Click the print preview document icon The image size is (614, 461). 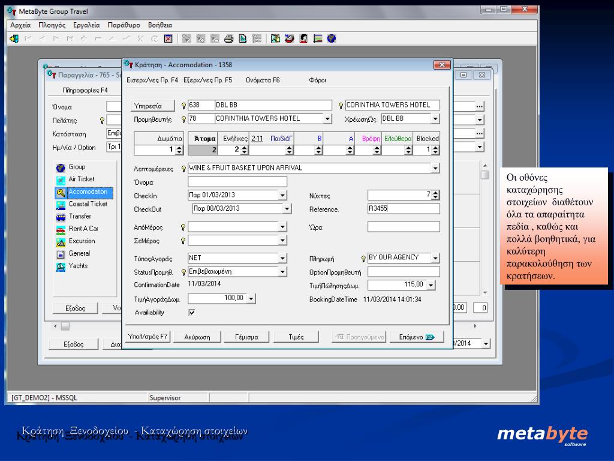[x=243, y=39]
